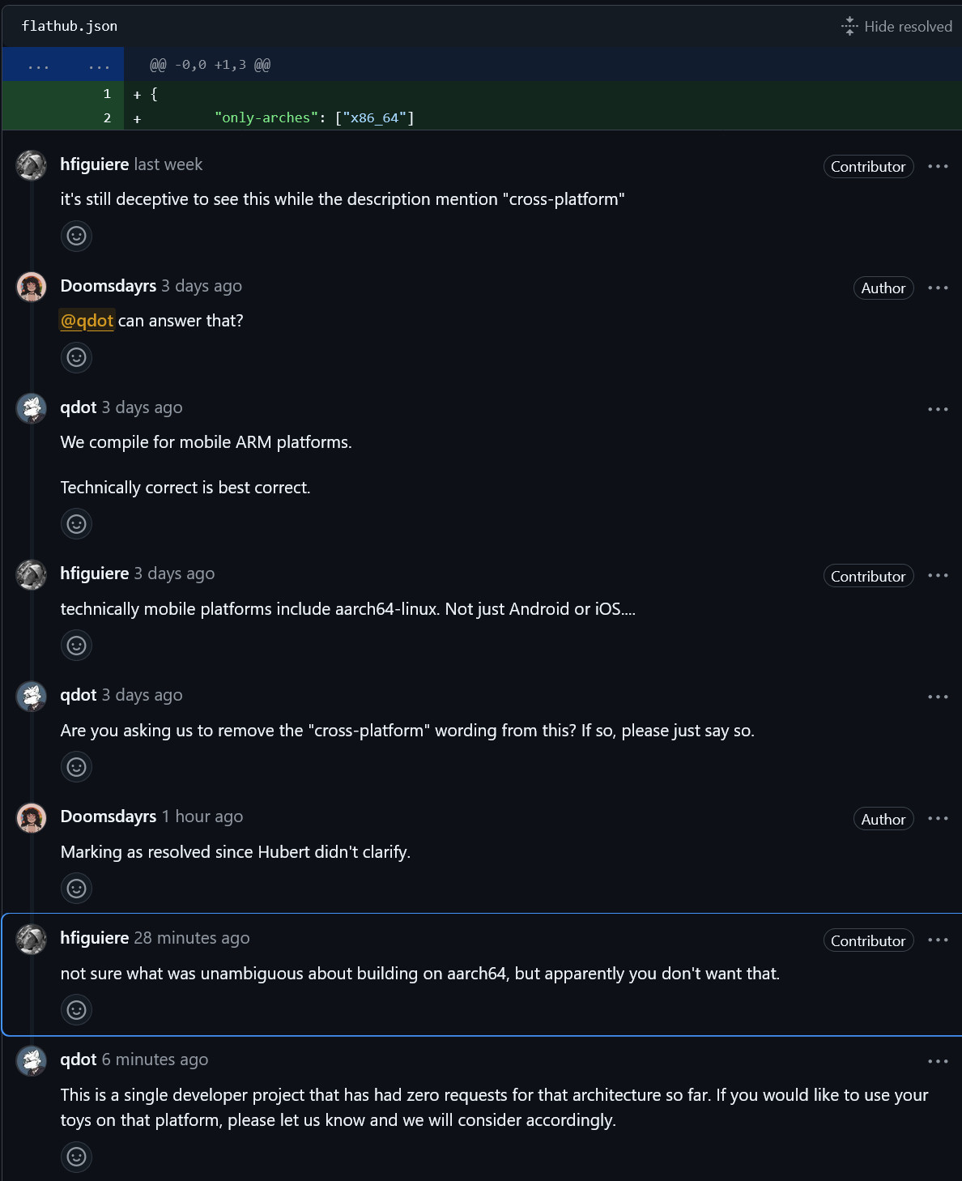The image size is (962, 1181).
Task: Add reaction to qdot's 6 minutes ago comment
Action: [76, 1157]
